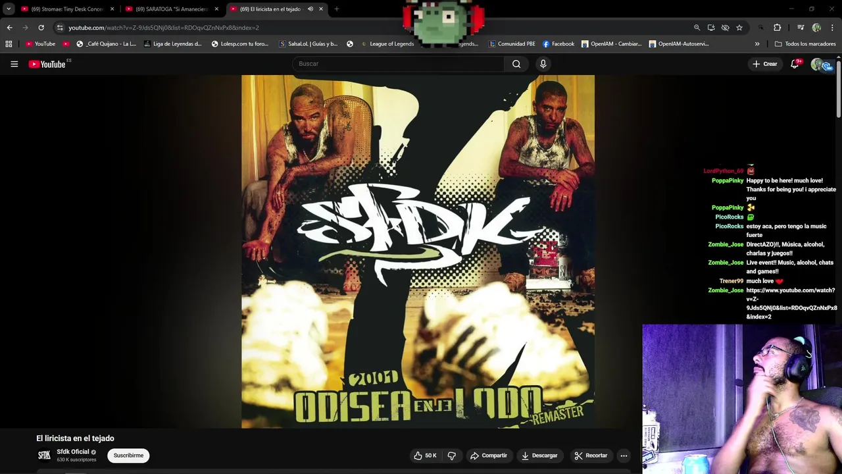Open the apps grid in bookmarks bar
Viewport: 842px width, 474px height.
coord(9,44)
